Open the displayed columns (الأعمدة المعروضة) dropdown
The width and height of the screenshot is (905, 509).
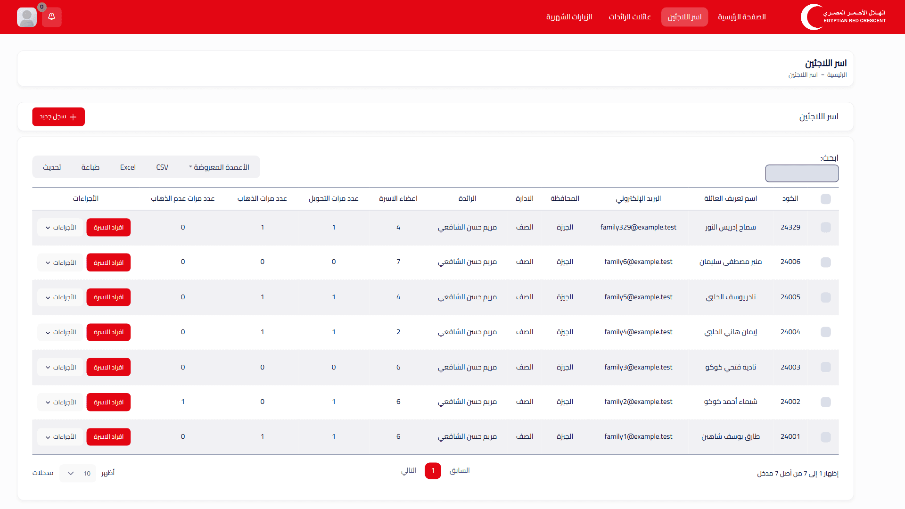click(x=219, y=167)
